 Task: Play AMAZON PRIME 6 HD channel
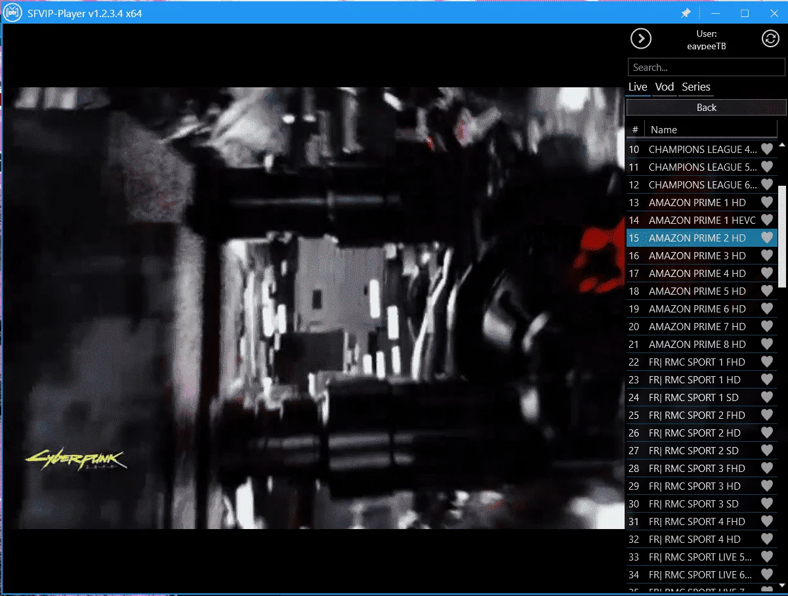tap(702, 309)
